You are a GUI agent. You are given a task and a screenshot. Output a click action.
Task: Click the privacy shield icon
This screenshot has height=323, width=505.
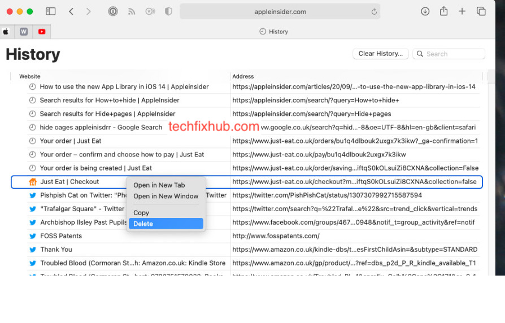click(168, 12)
